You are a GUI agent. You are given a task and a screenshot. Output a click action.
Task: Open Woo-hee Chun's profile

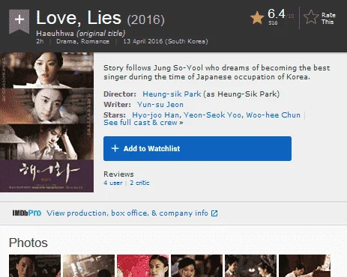[x=273, y=115]
